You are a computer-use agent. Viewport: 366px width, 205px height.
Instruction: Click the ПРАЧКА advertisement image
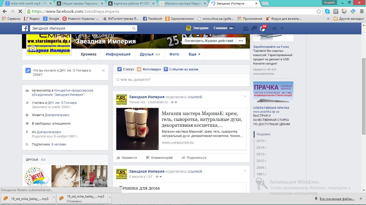click(273, 92)
